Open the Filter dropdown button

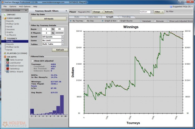[x=159, y=12]
